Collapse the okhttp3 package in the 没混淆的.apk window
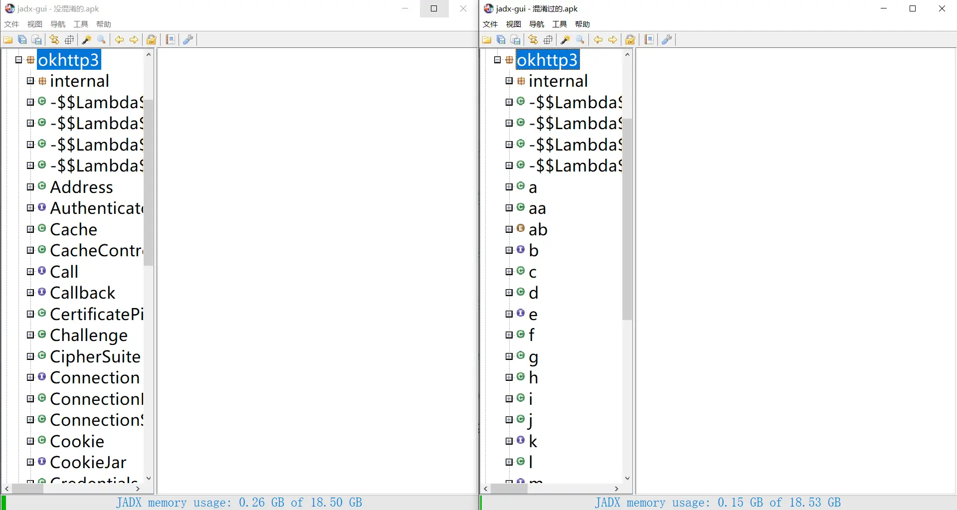The image size is (957, 510). coord(19,60)
